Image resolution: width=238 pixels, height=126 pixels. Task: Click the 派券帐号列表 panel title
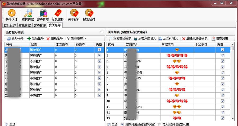[x=15, y=32]
